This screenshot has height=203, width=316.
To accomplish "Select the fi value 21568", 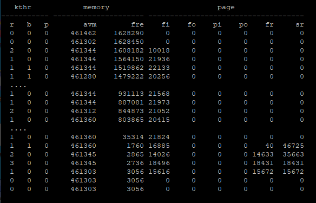I will [x=159, y=94].
